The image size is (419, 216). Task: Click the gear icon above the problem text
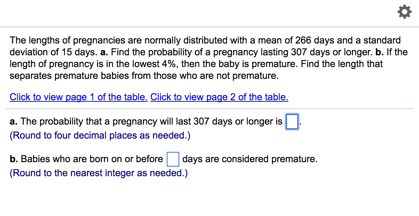pyautogui.click(x=404, y=11)
